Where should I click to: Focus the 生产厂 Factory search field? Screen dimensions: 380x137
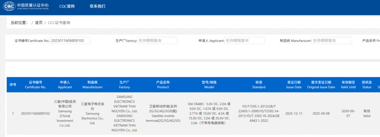click(157, 41)
